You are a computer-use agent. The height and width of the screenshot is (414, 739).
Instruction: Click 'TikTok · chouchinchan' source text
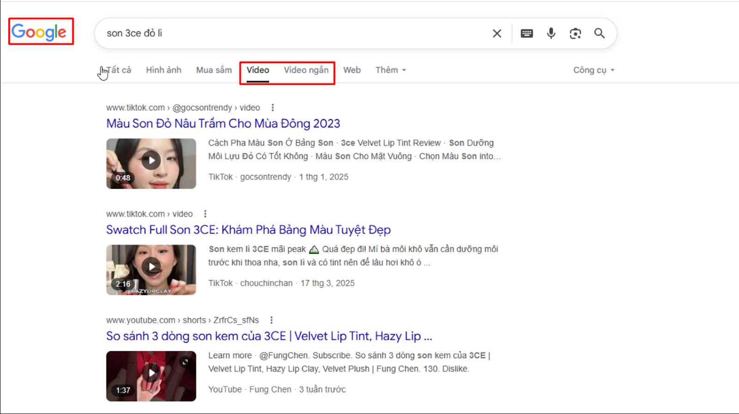pyautogui.click(x=250, y=283)
